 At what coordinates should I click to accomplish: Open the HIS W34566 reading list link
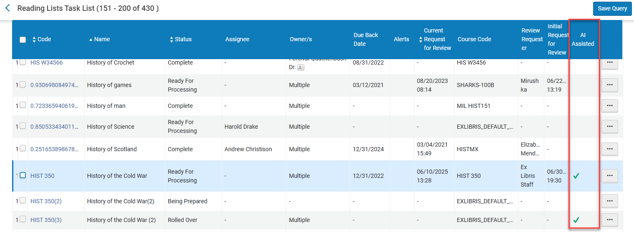pyautogui.click(x=46, y=62)
